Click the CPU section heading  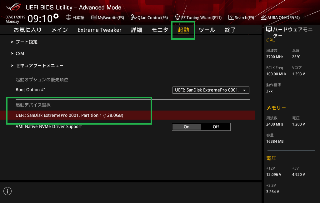pyautogui.click(x=271, y=40)
